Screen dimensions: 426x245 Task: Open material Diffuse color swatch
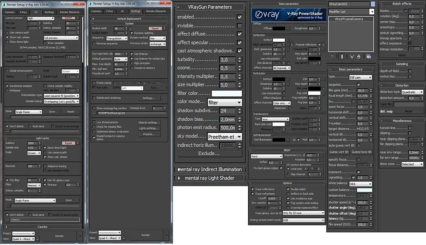pos(279,28)
